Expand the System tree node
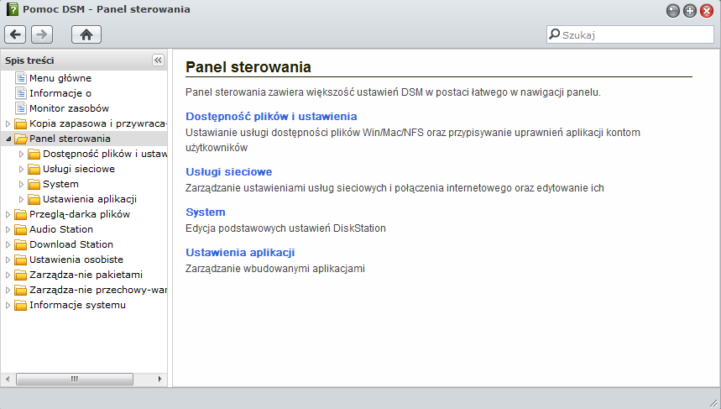The height and width of the screenshot is (409, 721). pyautogui.click(x=21, y=185)
